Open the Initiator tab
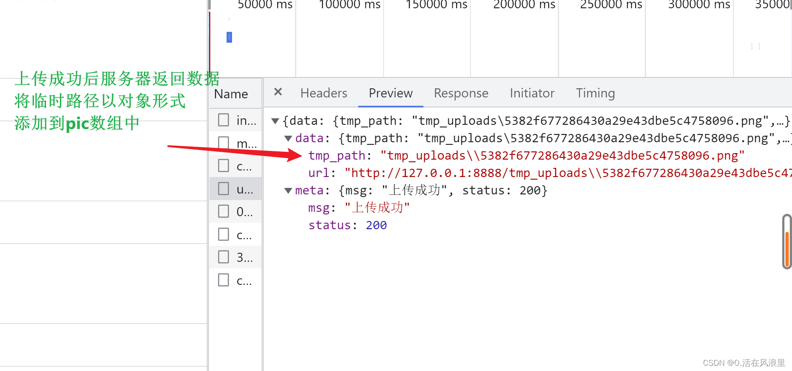792x371 pixels. tap(532, 93)
